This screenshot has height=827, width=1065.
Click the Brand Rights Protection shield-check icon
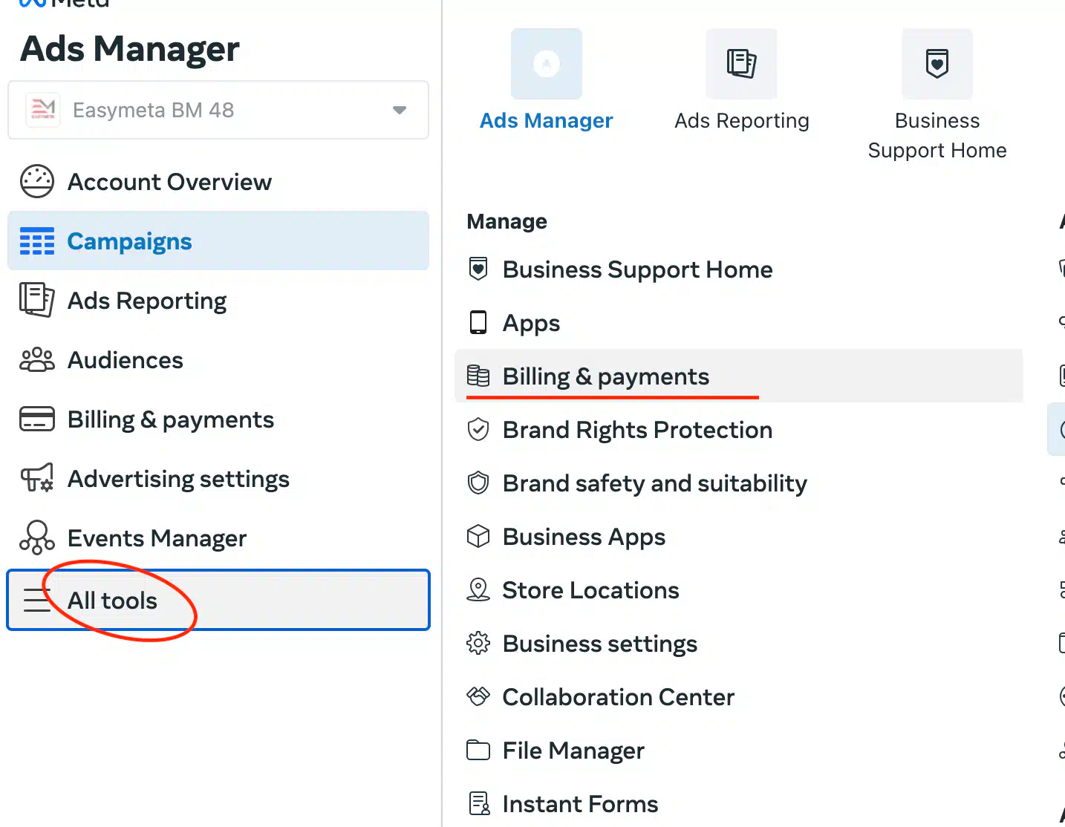478,429
